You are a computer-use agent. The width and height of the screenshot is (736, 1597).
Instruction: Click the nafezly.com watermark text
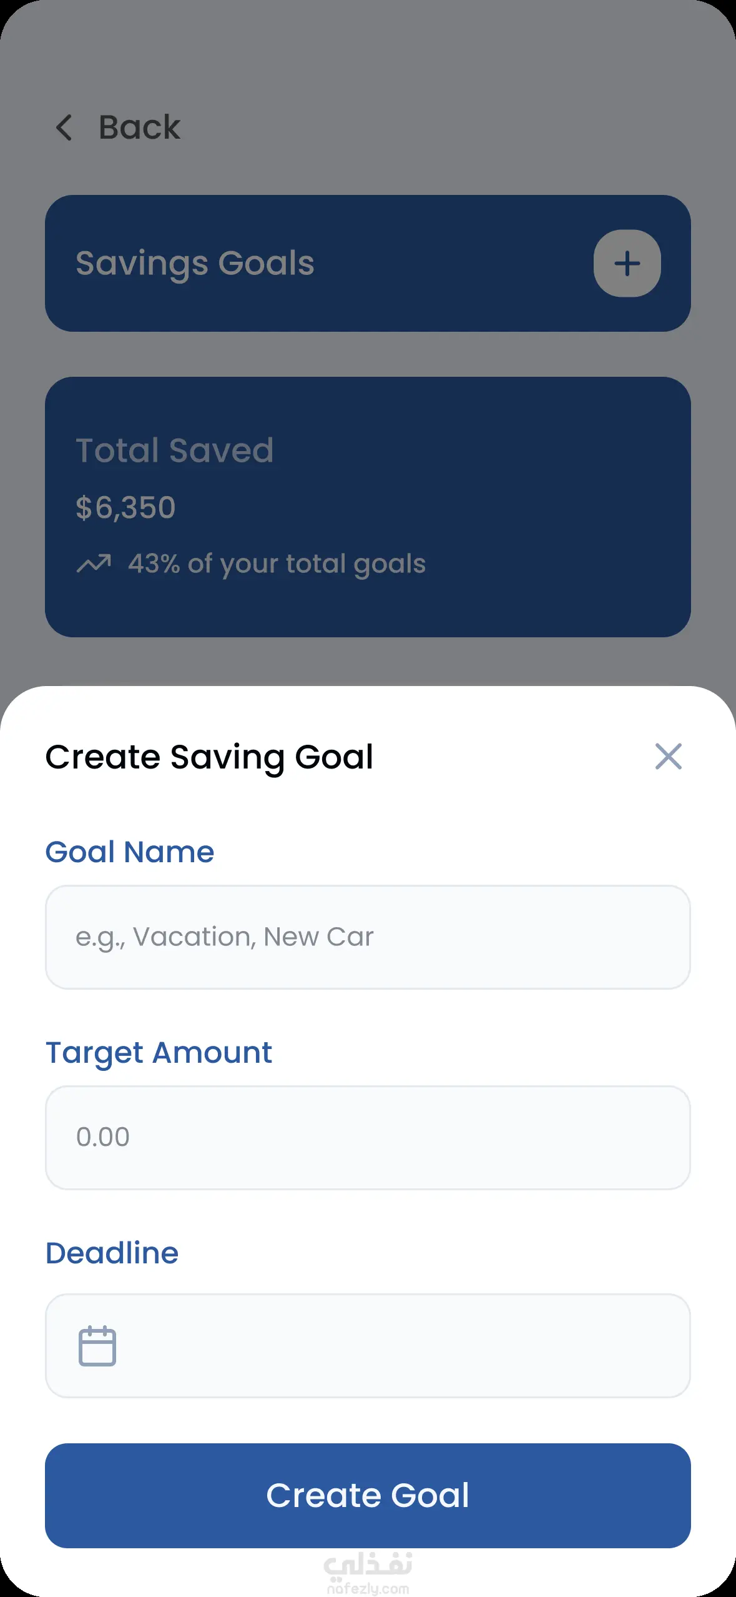pyautogui.click(x=368, y=1588)
